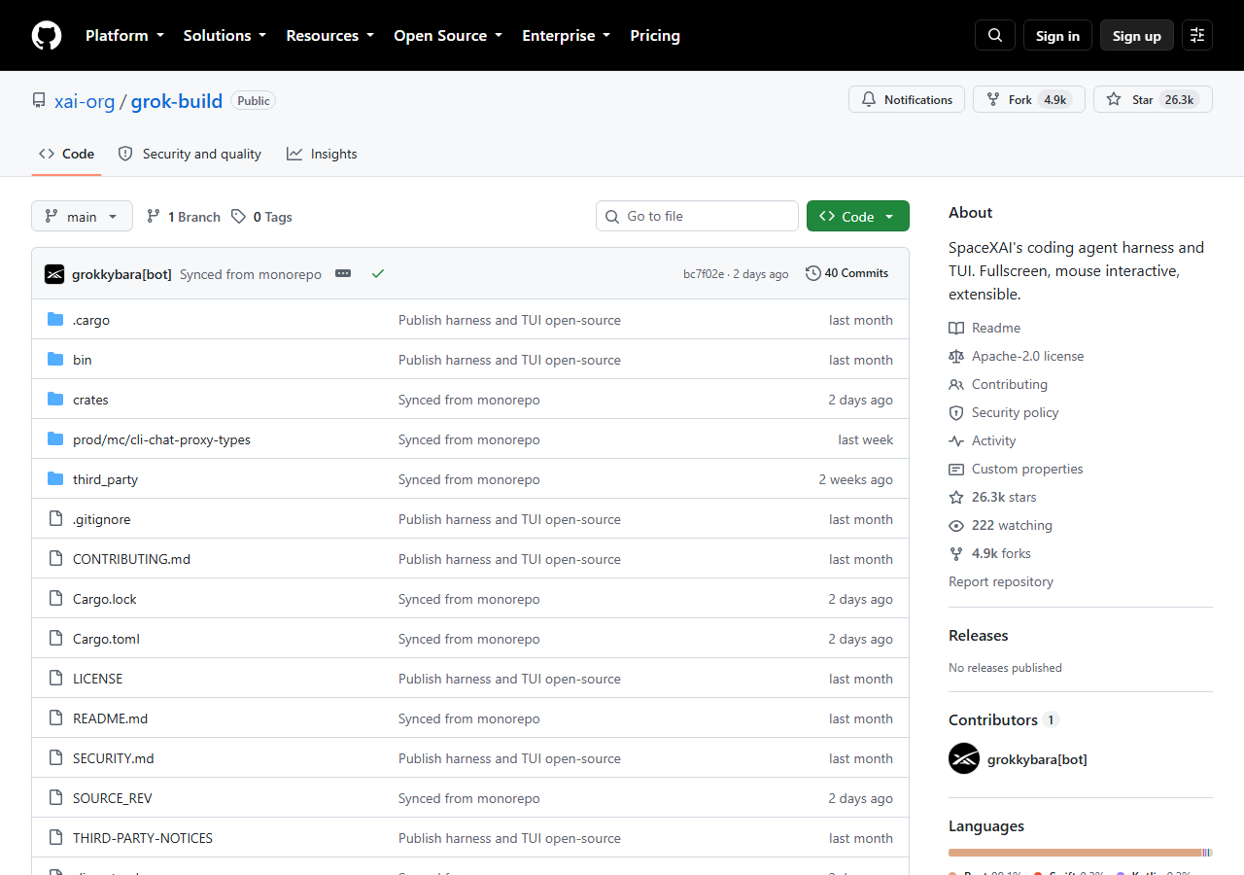Expand the Platform menu
1244x875 pixels.
tap(124, 35)
